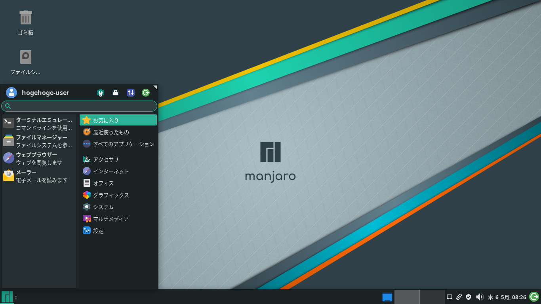Click the green logout icon in menu header

pos(146,93)
